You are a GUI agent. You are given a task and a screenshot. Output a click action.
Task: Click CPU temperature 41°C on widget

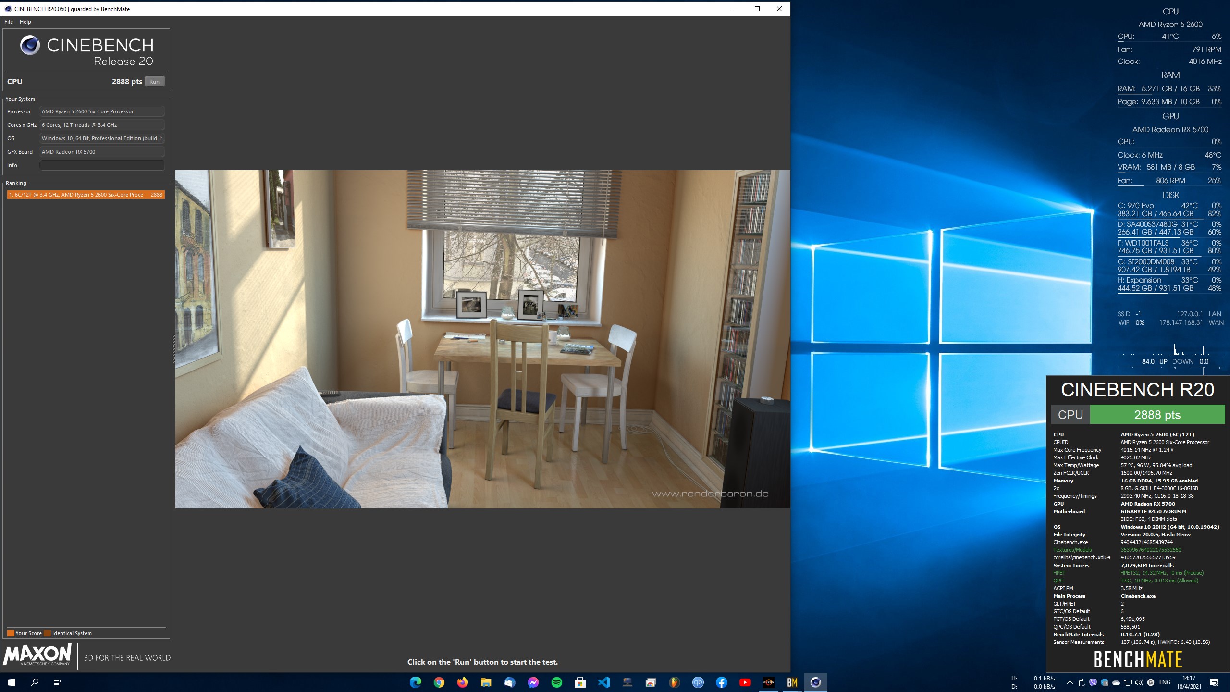point(1170,37)
